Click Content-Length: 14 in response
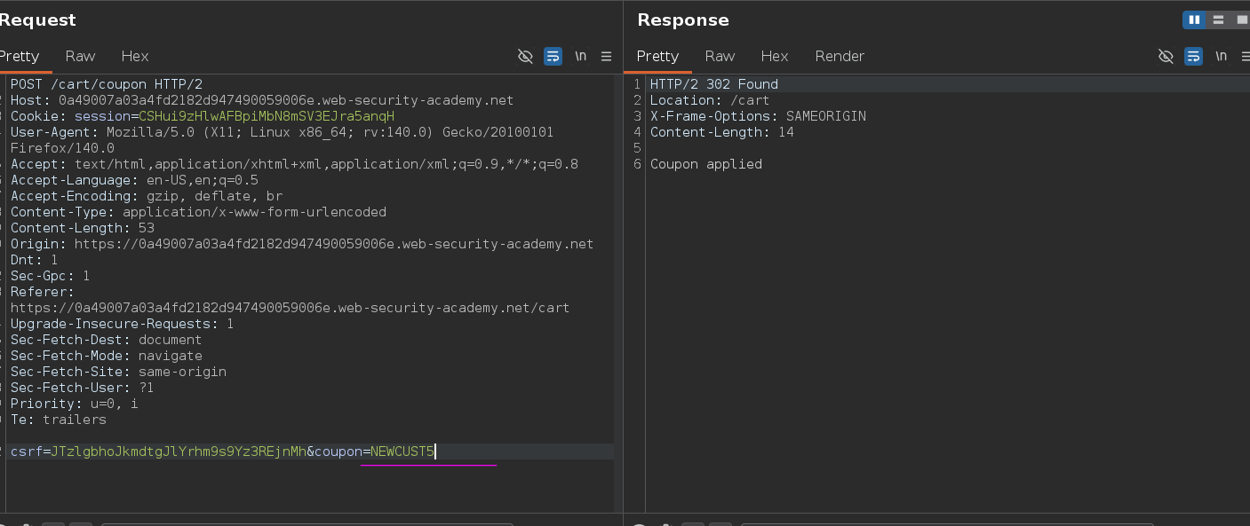Image resolution: width=1250 pixels, height=526 pixels. (722, 132)
